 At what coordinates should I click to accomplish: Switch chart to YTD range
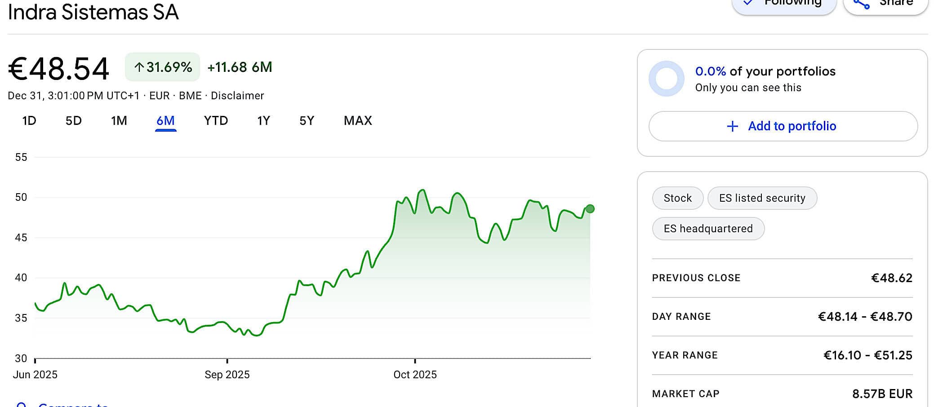(216, 121)
